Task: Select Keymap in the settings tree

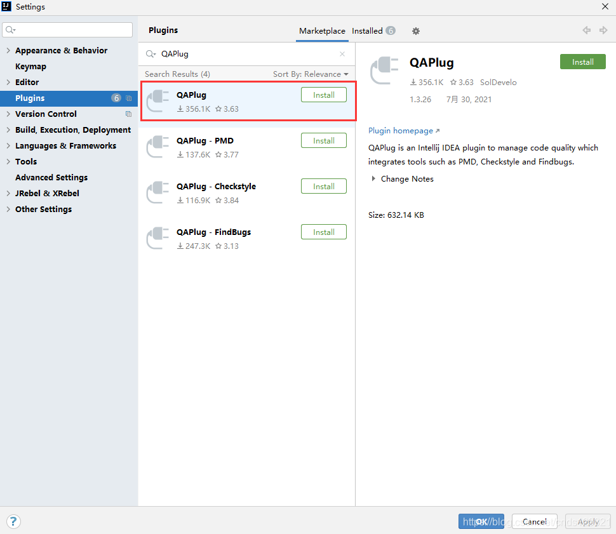Action: 30,67
